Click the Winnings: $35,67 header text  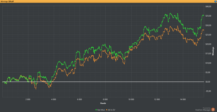click(x=7, y=1)
